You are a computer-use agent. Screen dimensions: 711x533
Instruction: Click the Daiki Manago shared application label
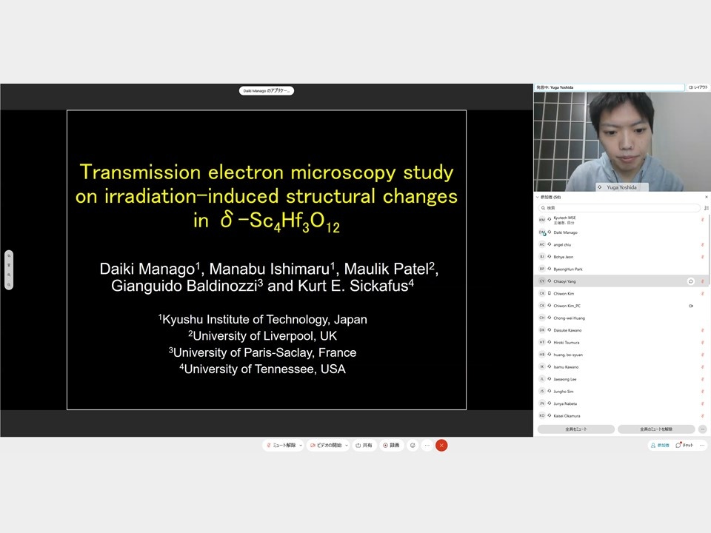coord(267,90)
